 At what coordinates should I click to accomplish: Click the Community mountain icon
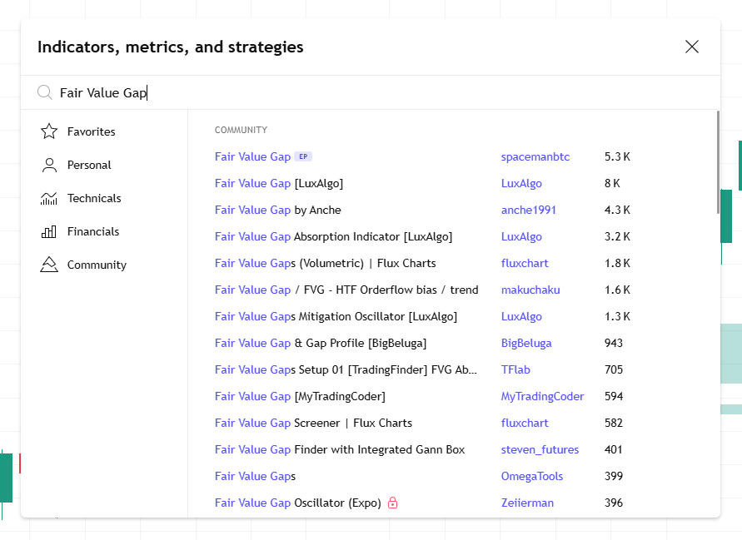pos(49,265)
